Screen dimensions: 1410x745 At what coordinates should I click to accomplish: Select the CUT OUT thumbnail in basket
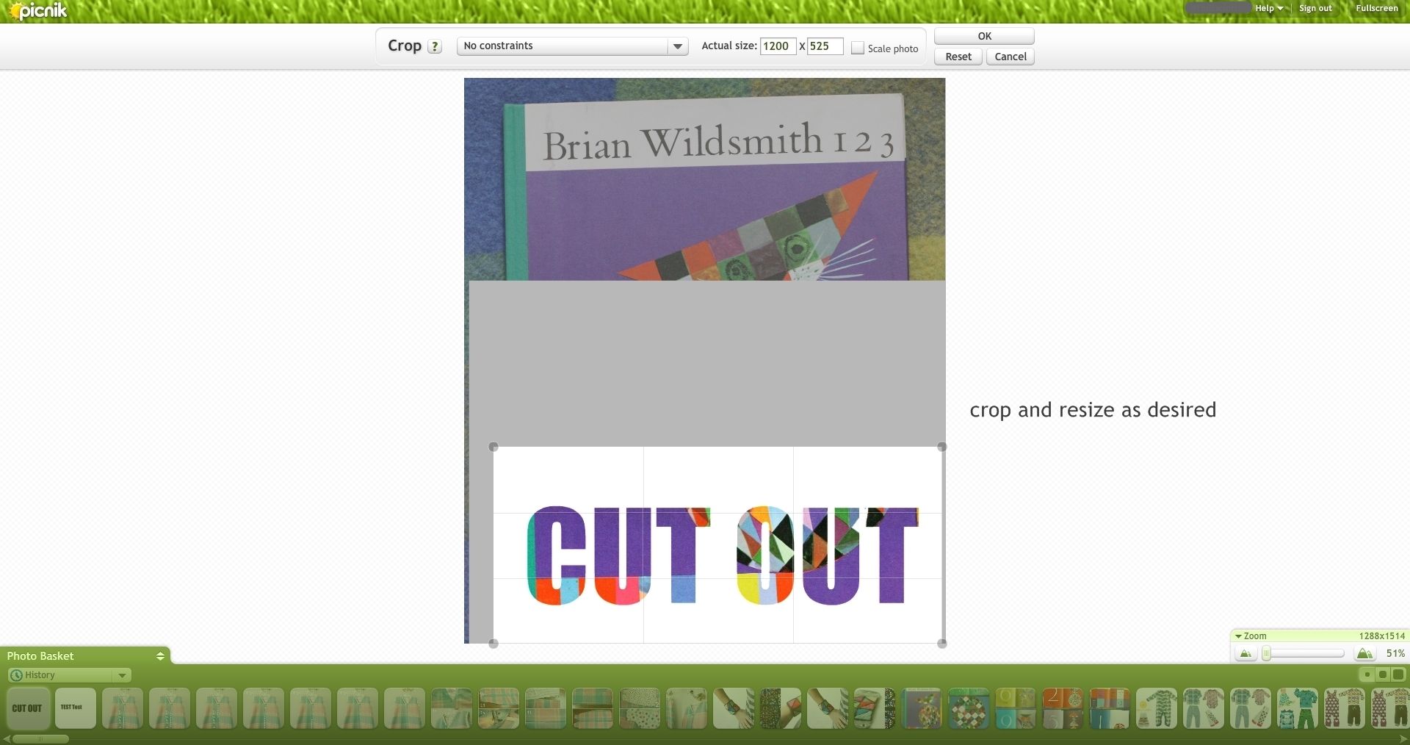[28, 708]
